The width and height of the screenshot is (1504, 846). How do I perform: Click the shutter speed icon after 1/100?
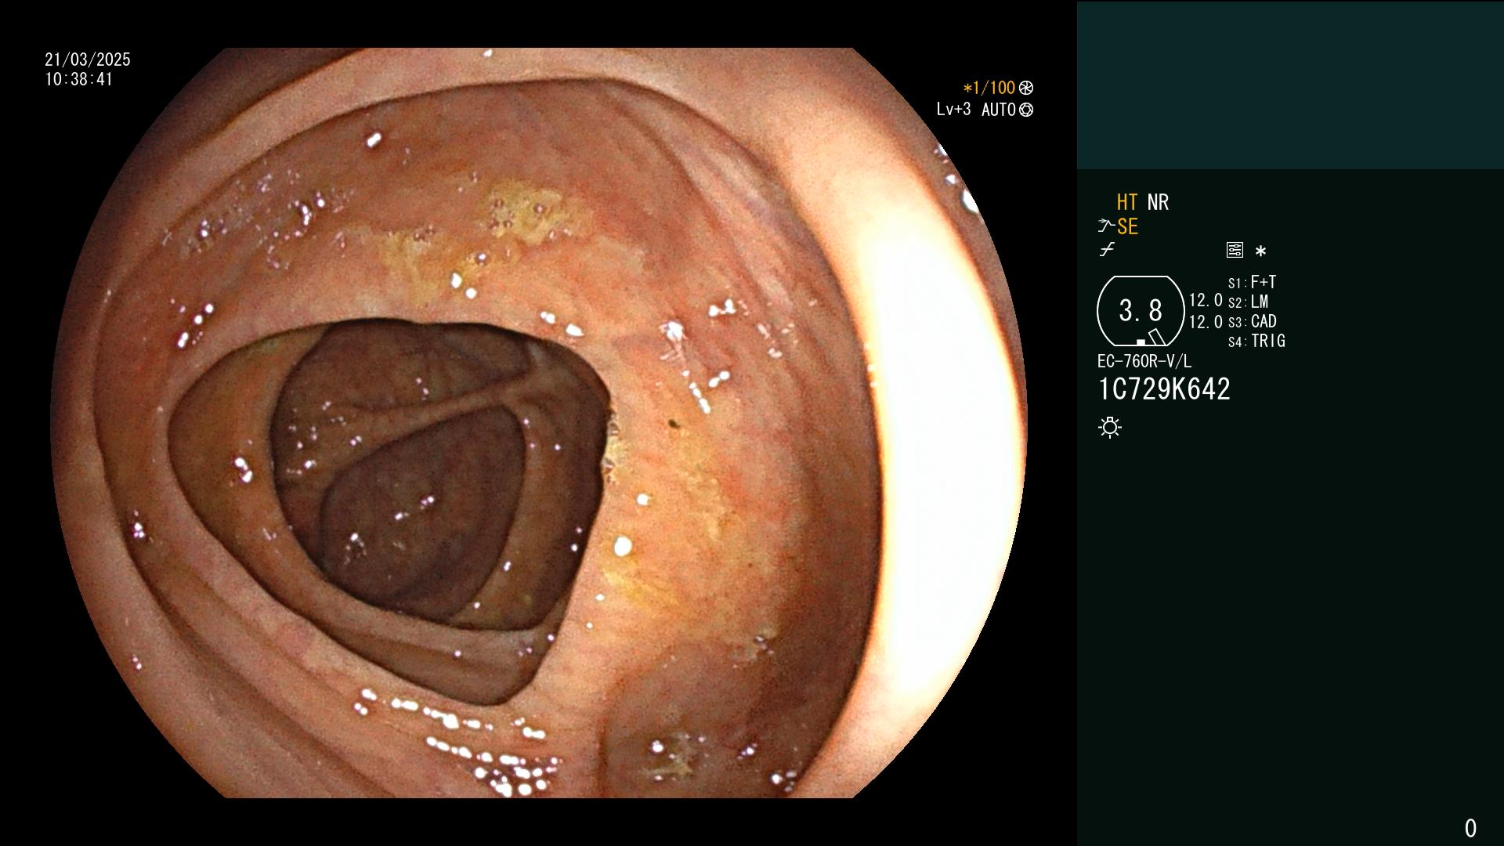[1026, 88]
